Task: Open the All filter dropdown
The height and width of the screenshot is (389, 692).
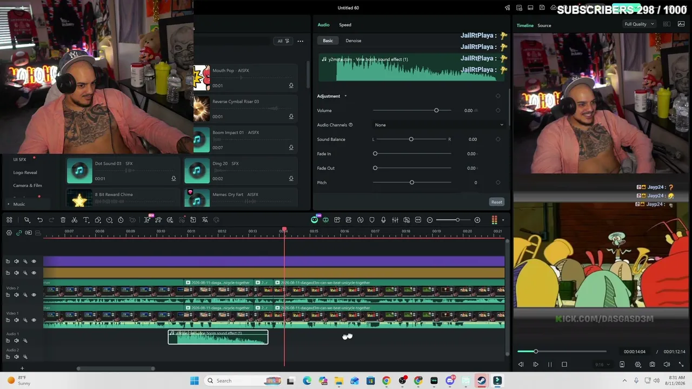Action: click(283, 41)
